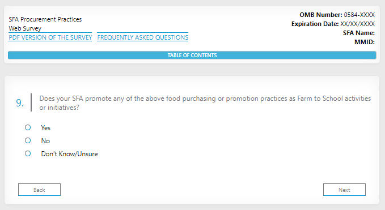Go to the next question with Next
Viewport: 385px width, 210px height.
344,190
